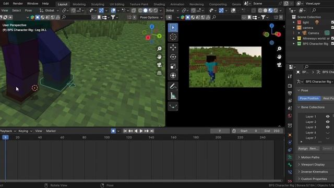Expand BPS Character Rig in outliner
Screen dimensions: 334x188
pyautogui.click(x=293, y=44)
